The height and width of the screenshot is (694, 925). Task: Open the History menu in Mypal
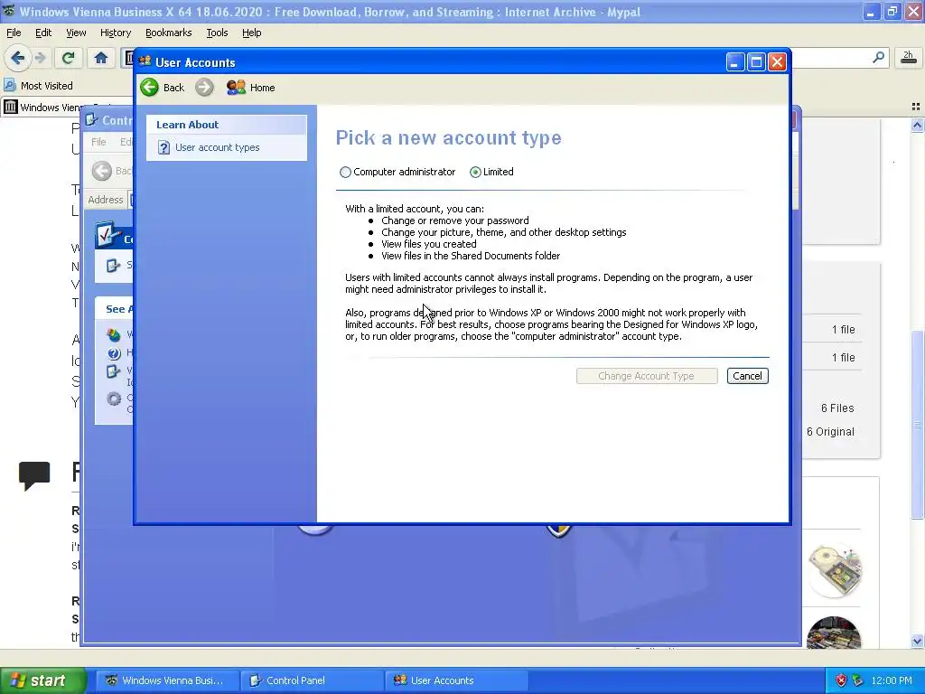(115, 33)
